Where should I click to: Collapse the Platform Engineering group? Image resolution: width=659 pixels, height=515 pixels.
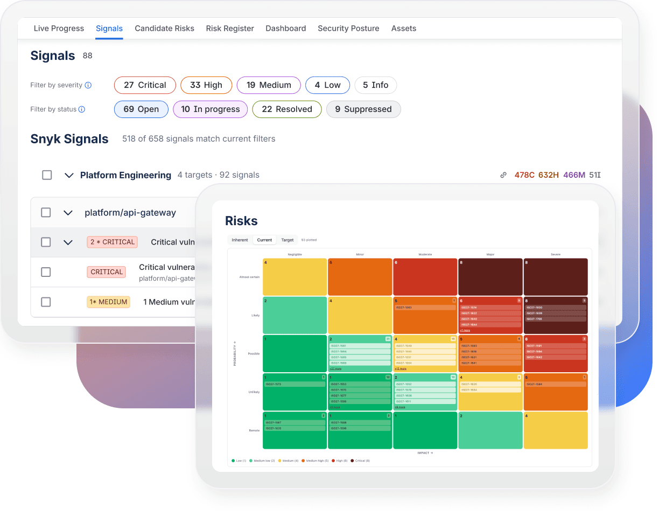click(69, 175)
